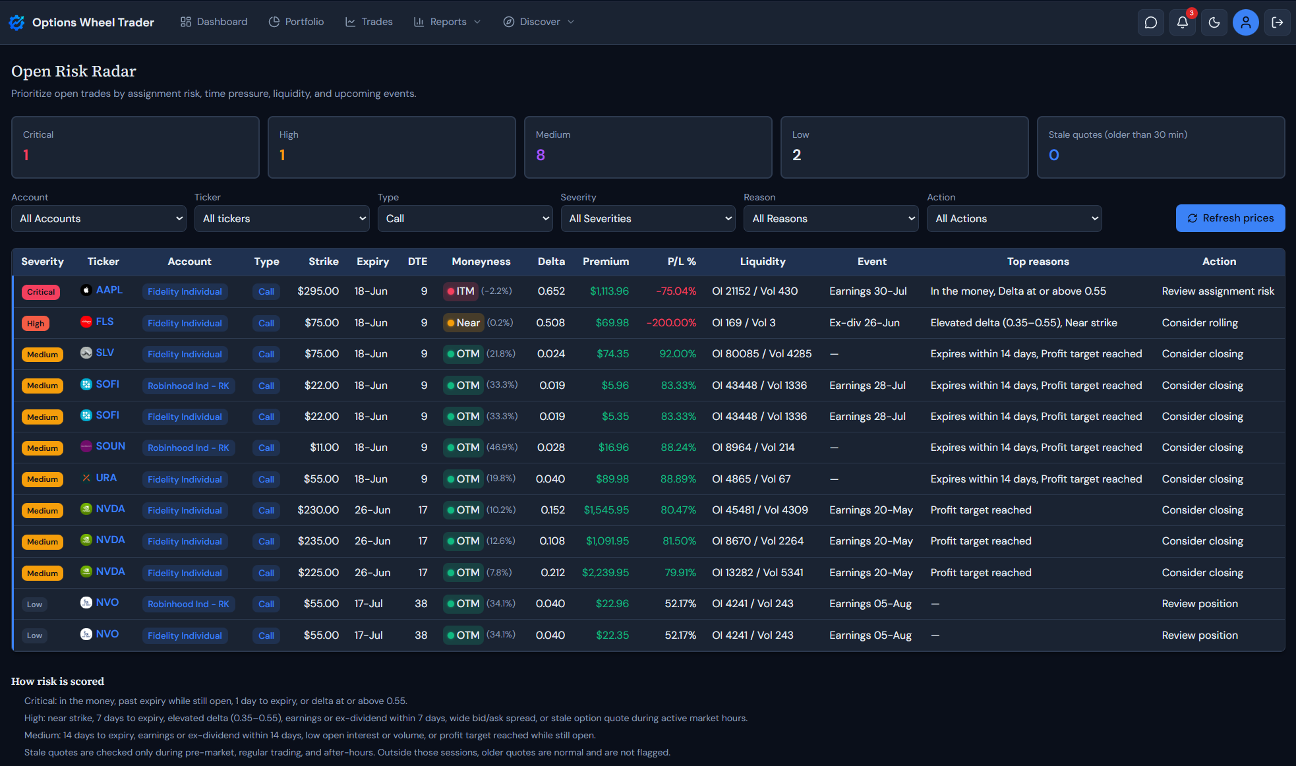The image size is (1296, 766).
Task: Click NVDA logo in $235.00 strike row
Action: [x=86, y=540]
